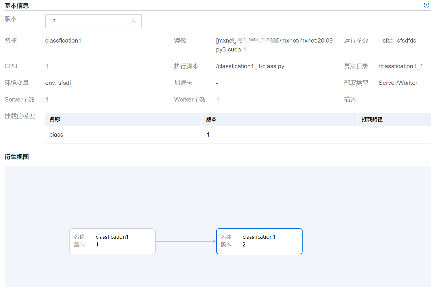The width and height of the screenshot is (431, 287).
Task: Click the /classfication1_1/class.py script path
Action: click(x=250, y=66)
